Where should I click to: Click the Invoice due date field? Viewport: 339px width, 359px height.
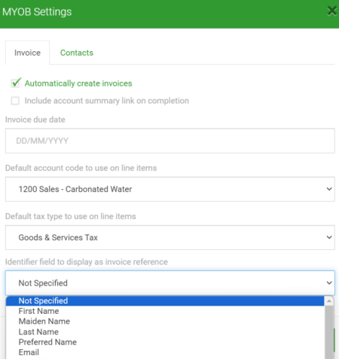tap(170, 141)
